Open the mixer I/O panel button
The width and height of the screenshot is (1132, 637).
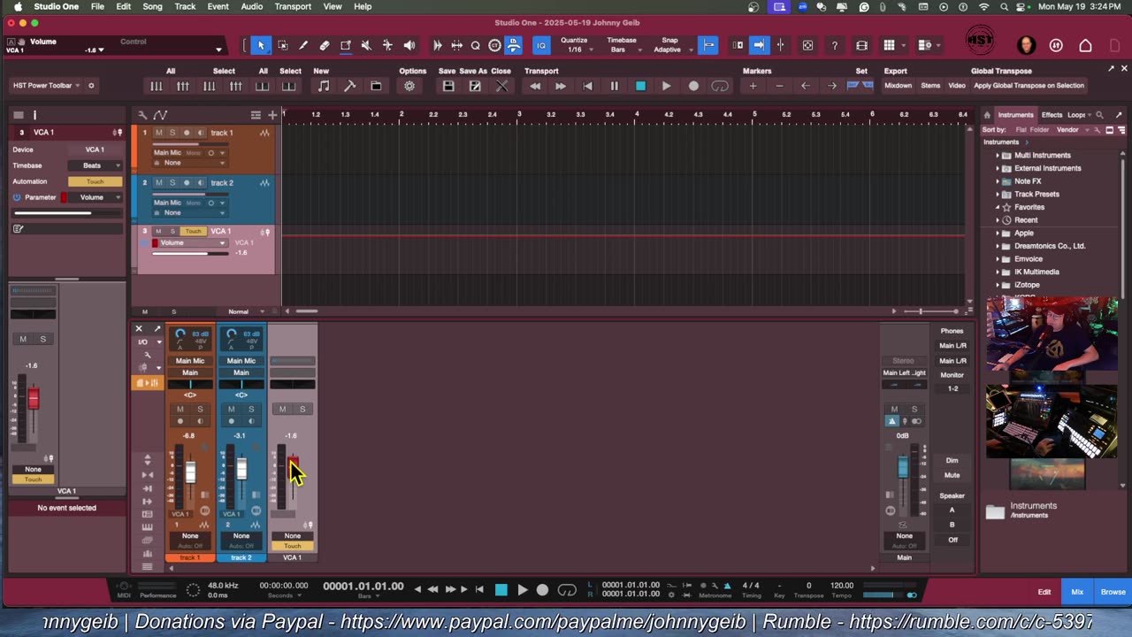click(143, 342)
